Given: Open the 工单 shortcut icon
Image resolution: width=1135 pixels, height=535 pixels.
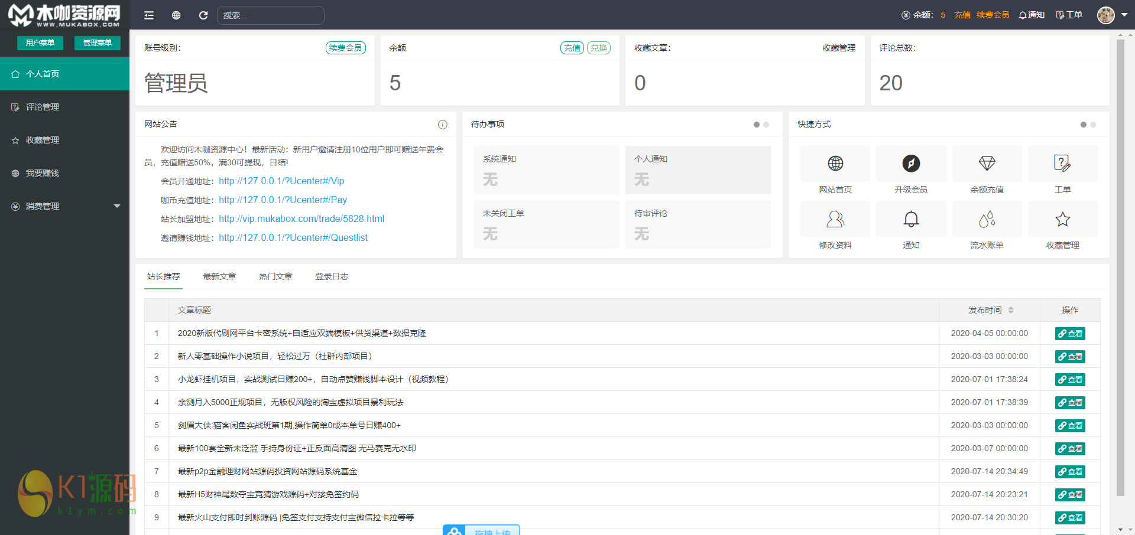Looking at the screenshot, I should pos(1062,164).
